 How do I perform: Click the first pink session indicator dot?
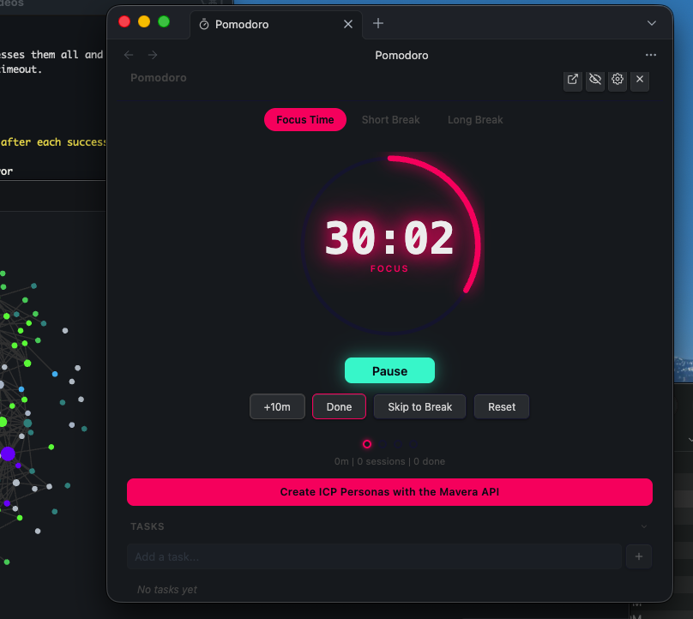[x=367, y=444]
